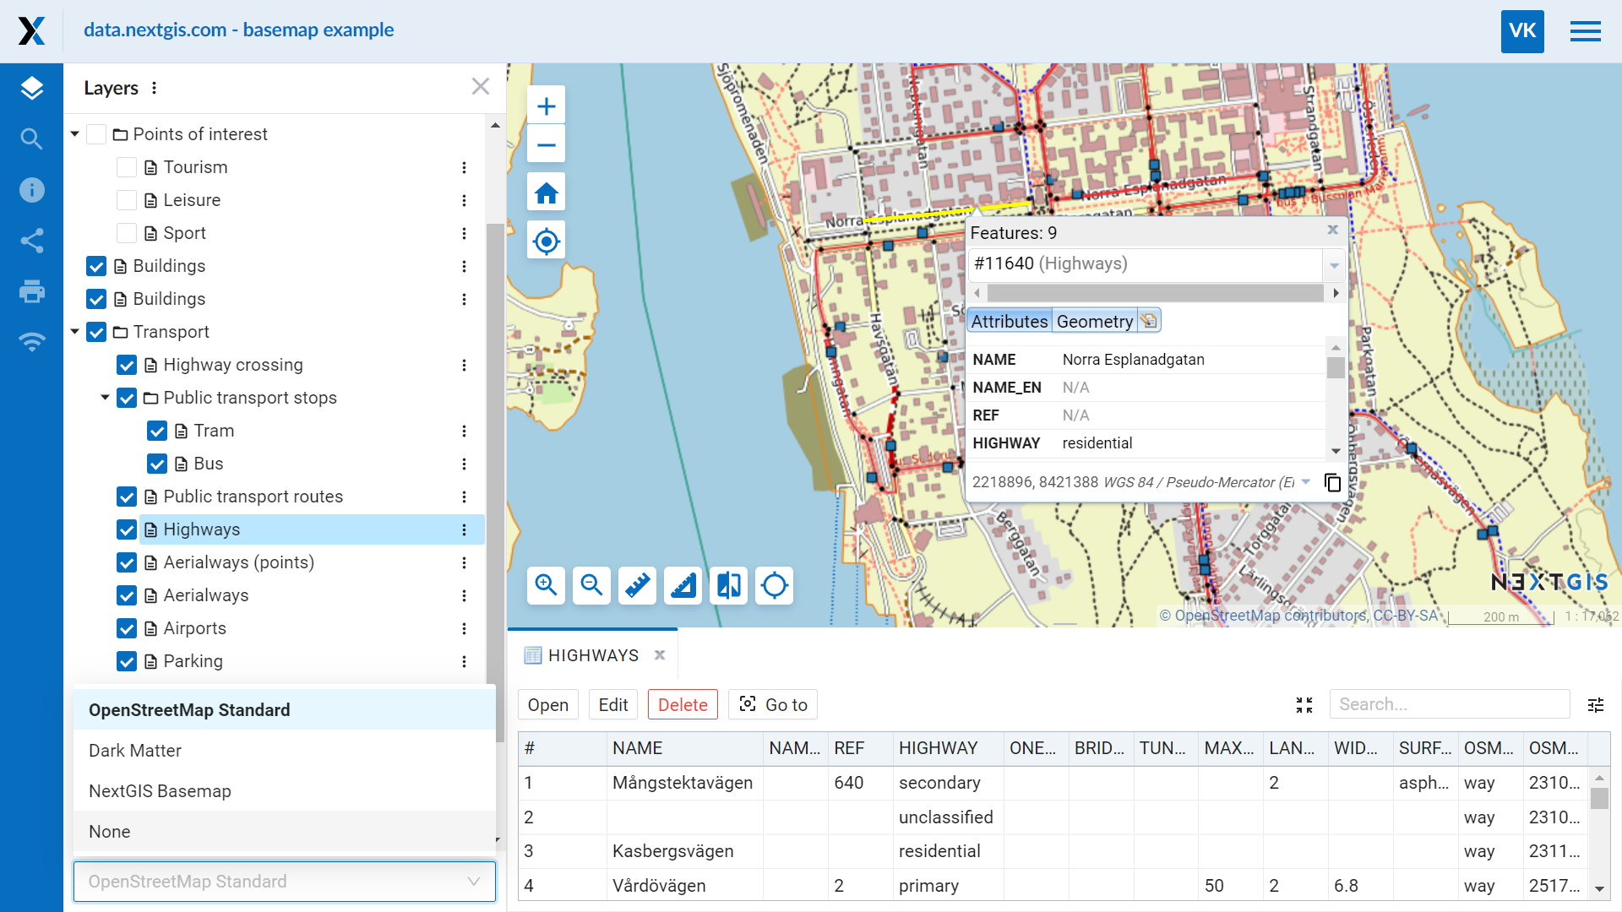This screenshot has width=1622, height=912.
Task: Open options menu for Highways layer
Action: pyautogui.click(x=464, y=529)
